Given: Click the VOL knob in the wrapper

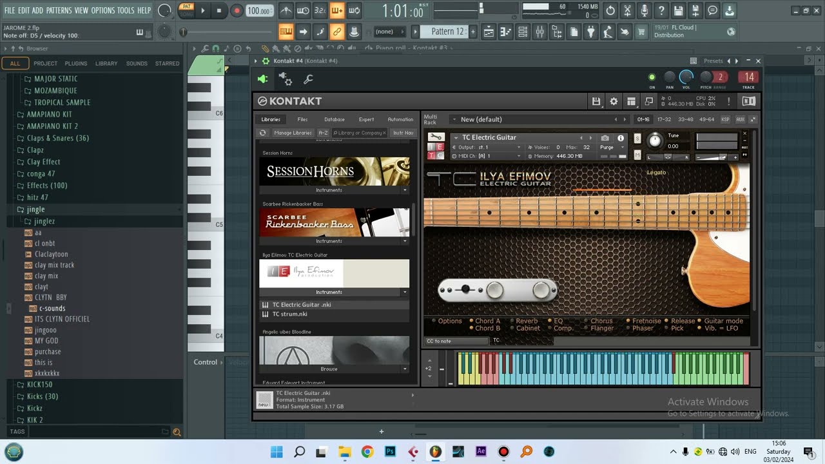Looking at the screenshot, I should (686, 77).
